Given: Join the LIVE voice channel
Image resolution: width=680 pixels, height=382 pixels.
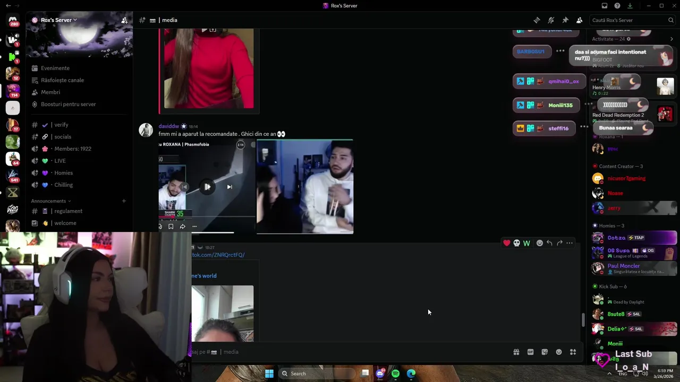Looking at the screenshot, I should 80,161.
